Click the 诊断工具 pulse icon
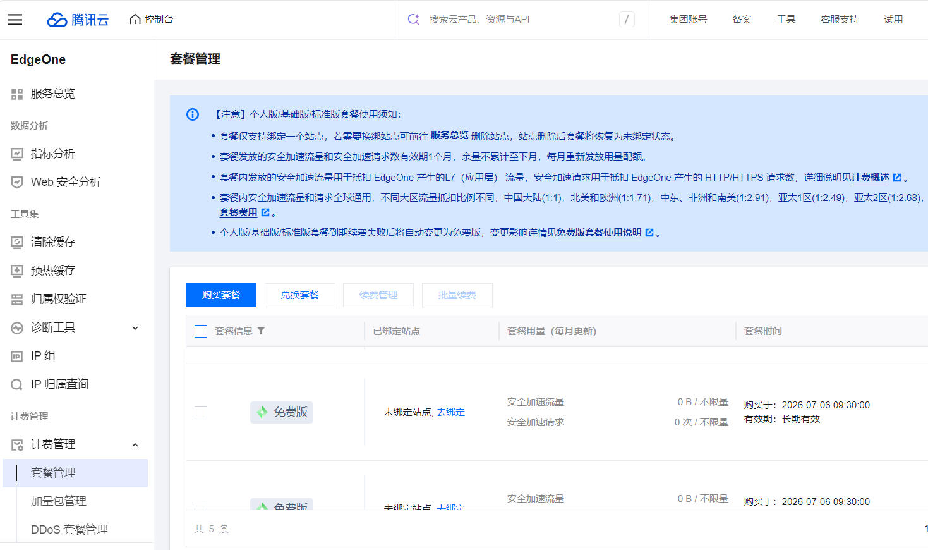928x550 pixels. [x=17, y=327]
